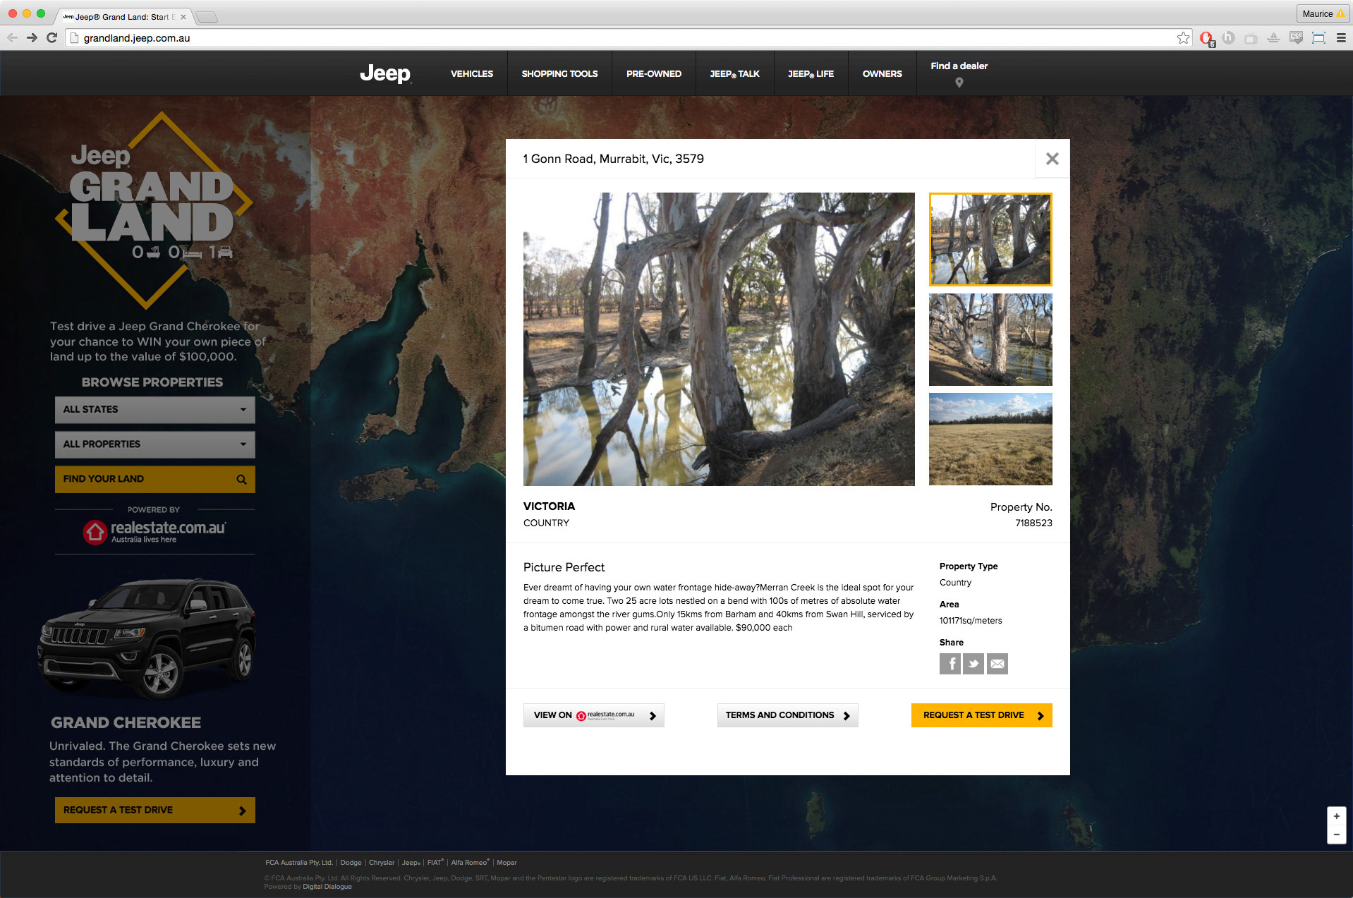The width and height of the screenshot is (1353, 898).
Task: Close the Jeep Grand Land browser tab
Action: 183,17
